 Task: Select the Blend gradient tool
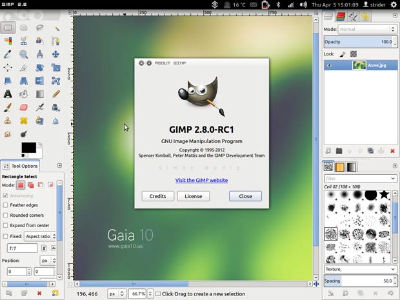(39, 94)
